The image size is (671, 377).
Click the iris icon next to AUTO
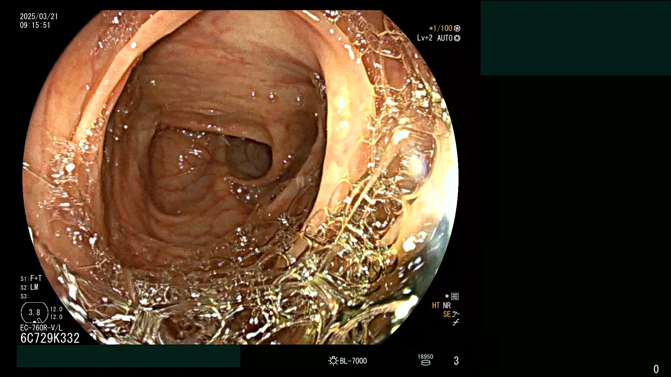click(x=457, y=38)
